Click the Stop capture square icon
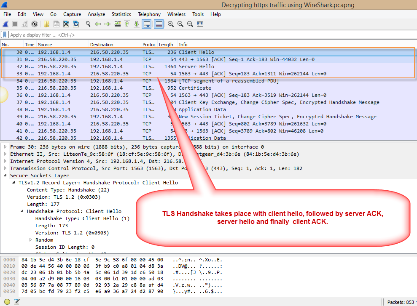Screen dimensions: 417x306 (15, 24)
